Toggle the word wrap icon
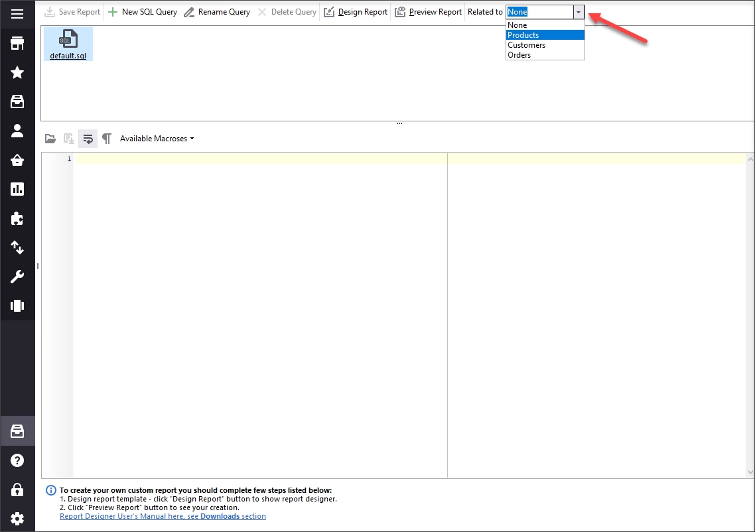 click(88, 139)
